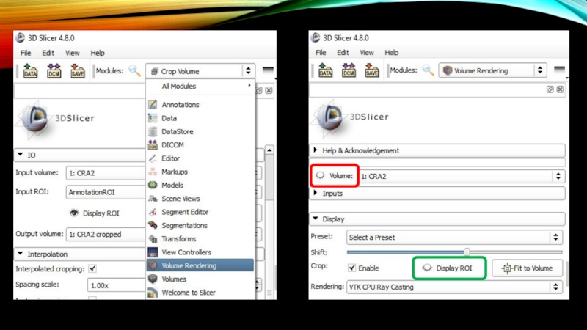Click DCM import icon in right window

click(x=349, y=70)
